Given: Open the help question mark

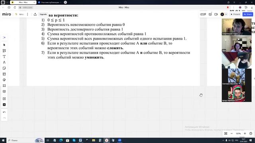Looking at the screenshot, I should [251, 133].
